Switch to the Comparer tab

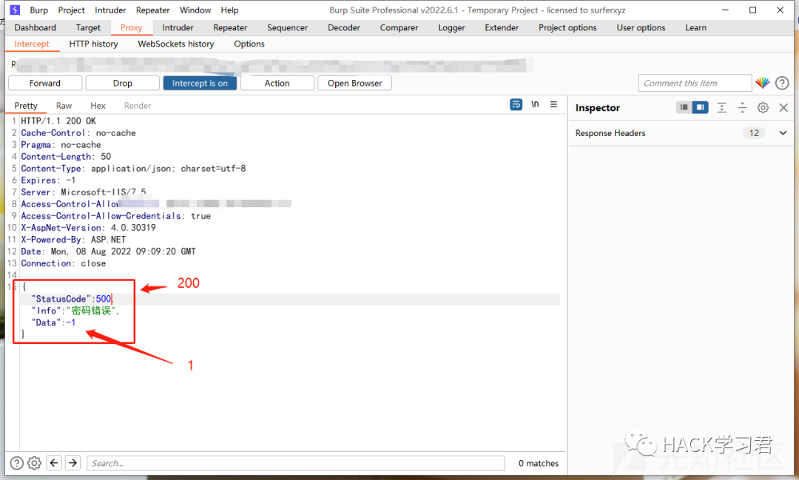pos(399,27)
